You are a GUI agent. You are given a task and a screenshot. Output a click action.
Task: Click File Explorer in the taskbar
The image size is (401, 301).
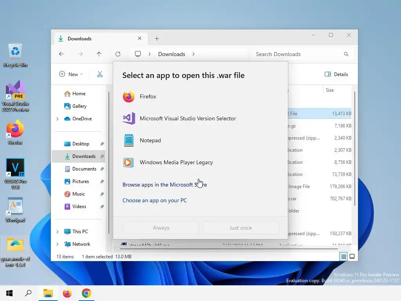pos(48,293)
